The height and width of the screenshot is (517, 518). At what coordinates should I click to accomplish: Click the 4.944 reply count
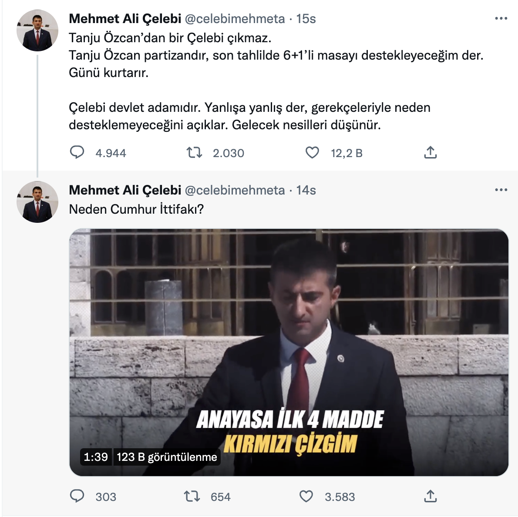[110, 153]
